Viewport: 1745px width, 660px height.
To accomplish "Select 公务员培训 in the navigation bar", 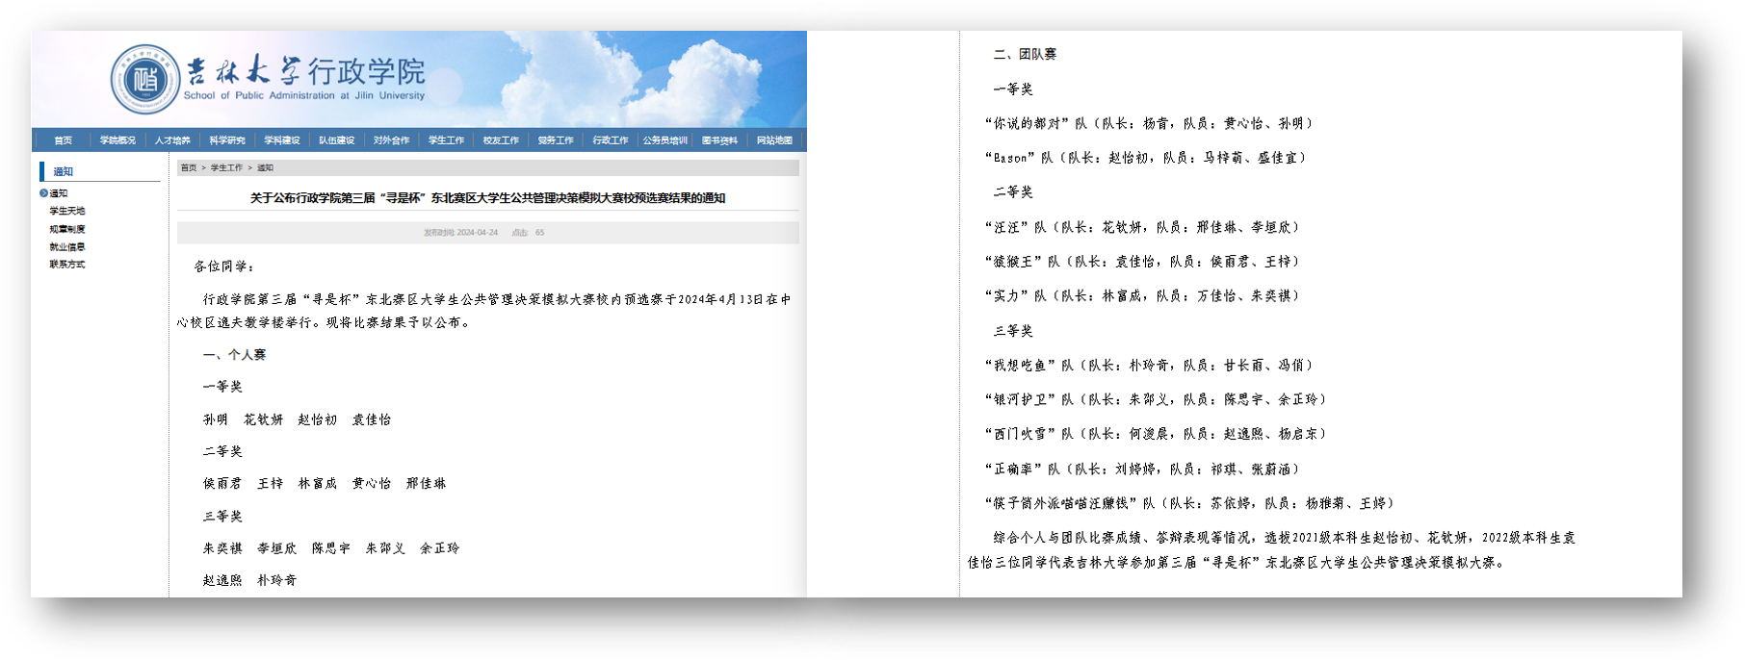I will (665, 140).
